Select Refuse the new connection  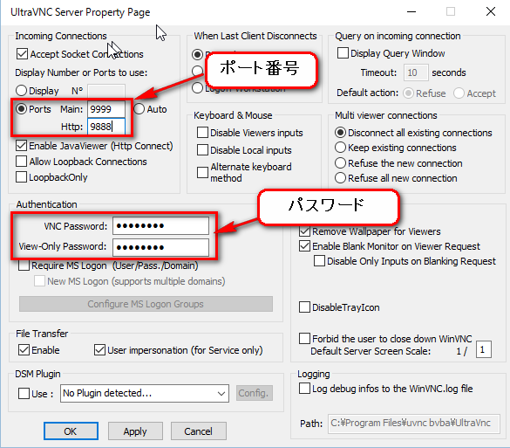tap(340, 163)
